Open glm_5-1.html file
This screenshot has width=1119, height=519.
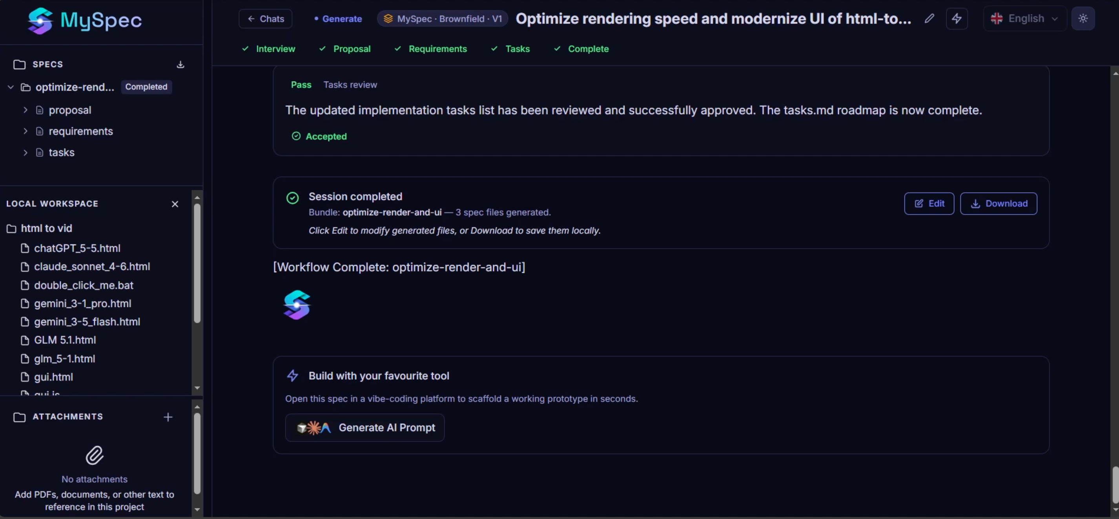pyautogui.click(x=64, y=358)
